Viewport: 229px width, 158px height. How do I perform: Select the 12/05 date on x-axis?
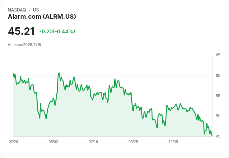pos(173,142)
